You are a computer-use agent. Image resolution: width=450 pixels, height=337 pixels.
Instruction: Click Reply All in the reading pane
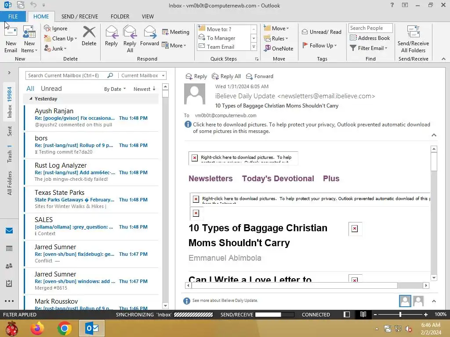click(x=226, y=76)
